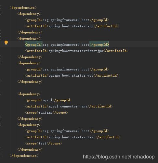Collapse the mysql dependency fold marker

[x=1, y=94]
